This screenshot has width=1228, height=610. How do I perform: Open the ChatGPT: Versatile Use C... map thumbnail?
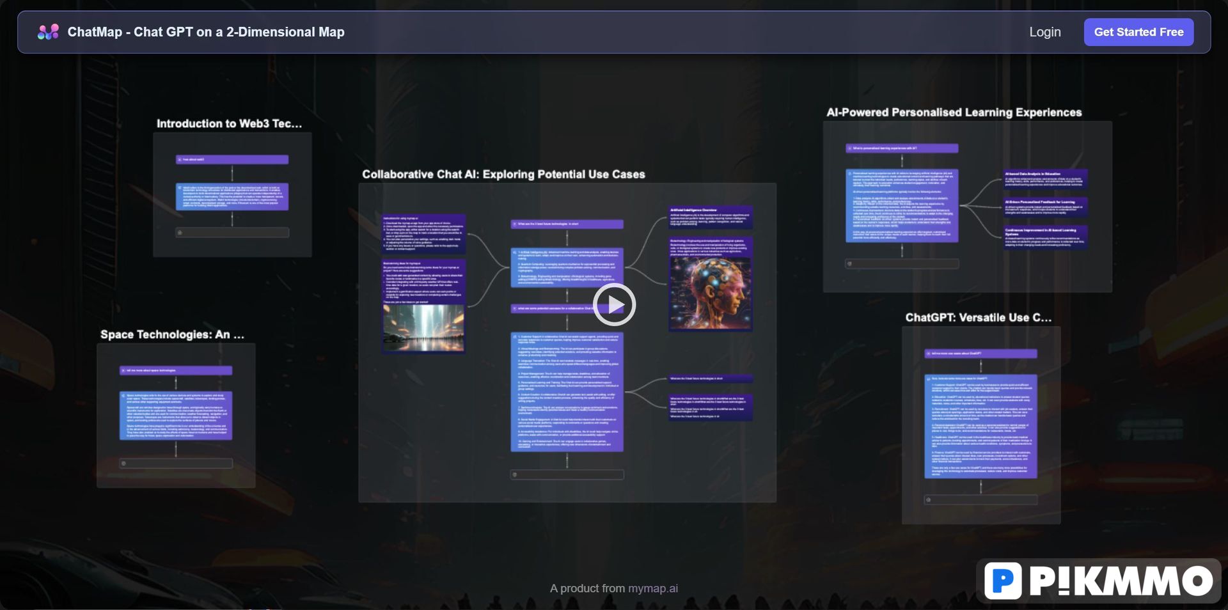click(x=981, y=425)
